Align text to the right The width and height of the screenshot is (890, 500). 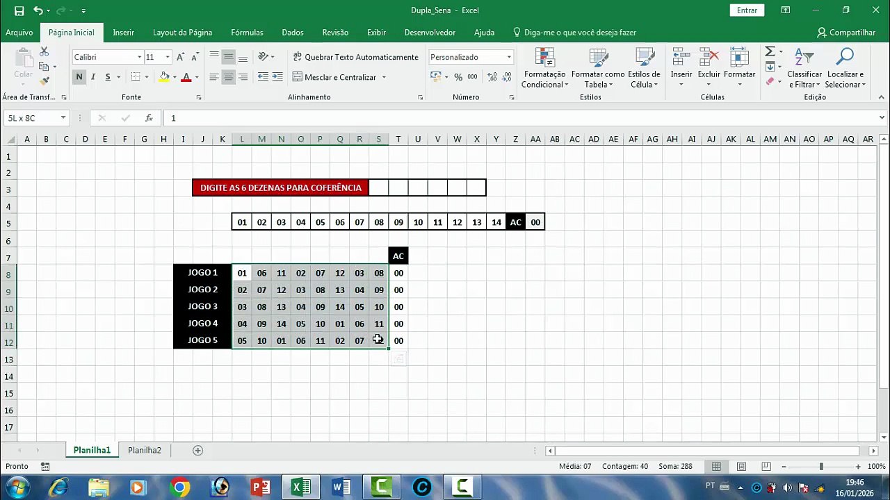[243, 77]
